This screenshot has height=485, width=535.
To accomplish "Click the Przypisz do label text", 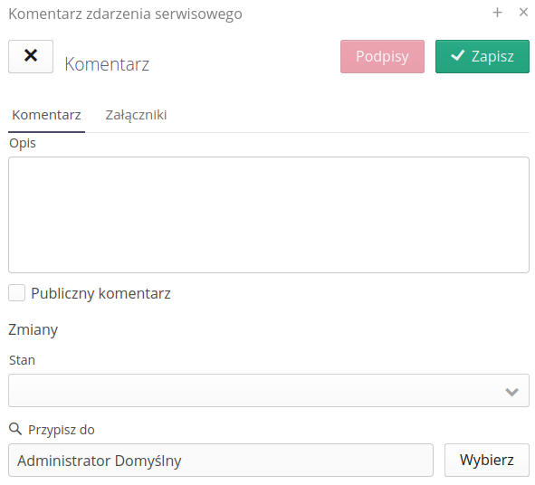I will click(61, 430).
